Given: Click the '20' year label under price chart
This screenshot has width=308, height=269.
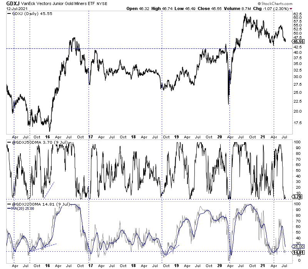Looking at the screenshot, I should [x=219, y=137].
